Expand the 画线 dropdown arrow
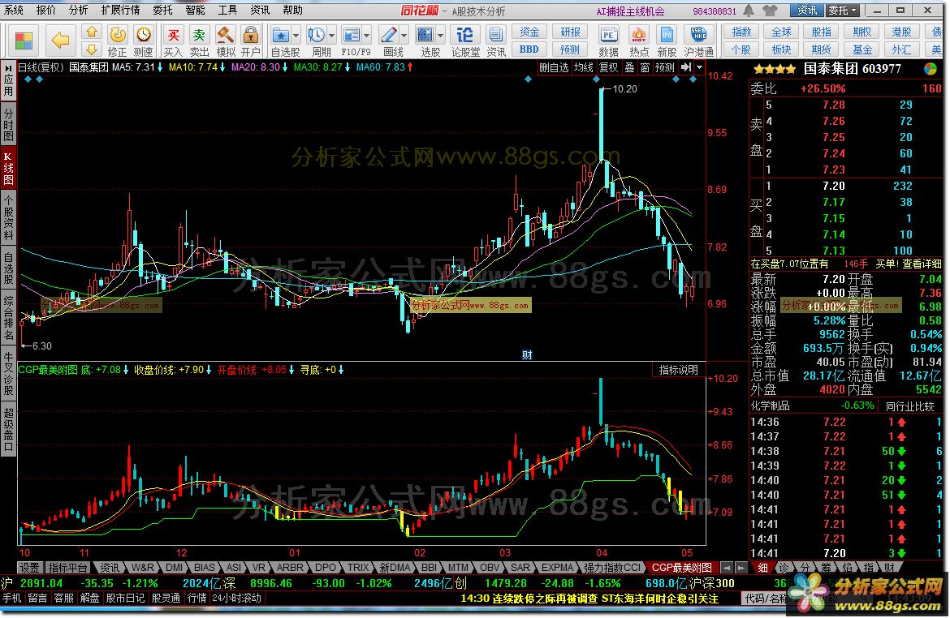 point(404,36)
